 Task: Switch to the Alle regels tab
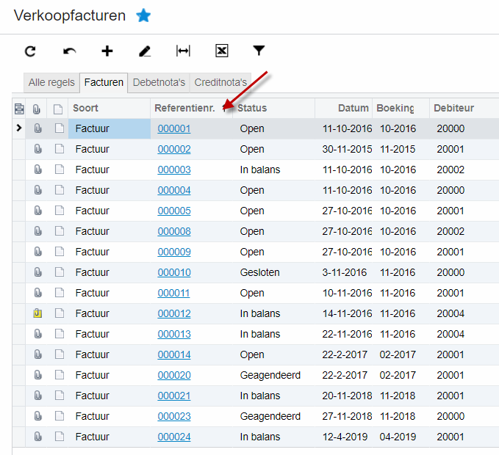(x=51, y=83)
